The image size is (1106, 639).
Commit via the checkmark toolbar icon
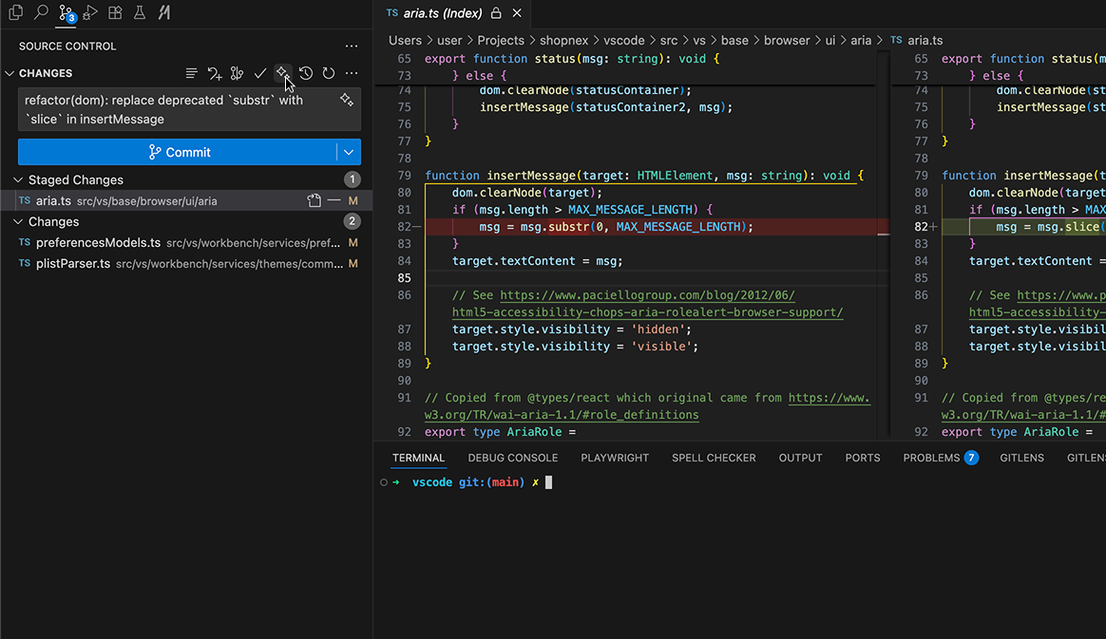coord(259,73)
